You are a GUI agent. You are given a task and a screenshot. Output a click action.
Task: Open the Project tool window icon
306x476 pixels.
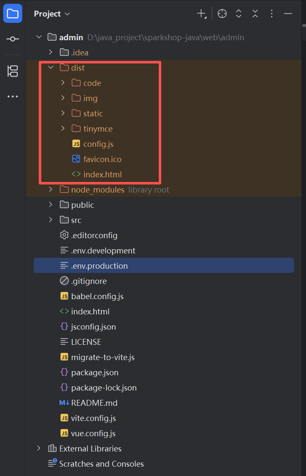(13, 14)
